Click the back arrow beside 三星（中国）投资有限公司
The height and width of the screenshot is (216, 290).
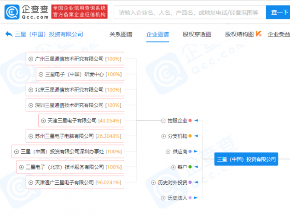point(9,34)
